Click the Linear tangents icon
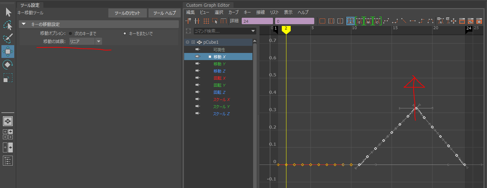Screen dimensions: 487x188 point(404,21)
